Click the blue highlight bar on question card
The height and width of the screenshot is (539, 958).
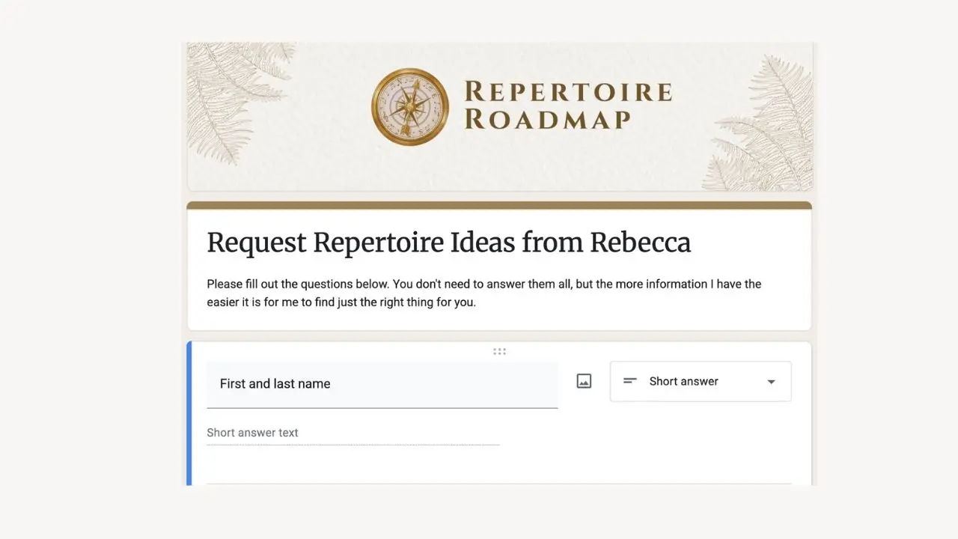(x=189, y=413)
